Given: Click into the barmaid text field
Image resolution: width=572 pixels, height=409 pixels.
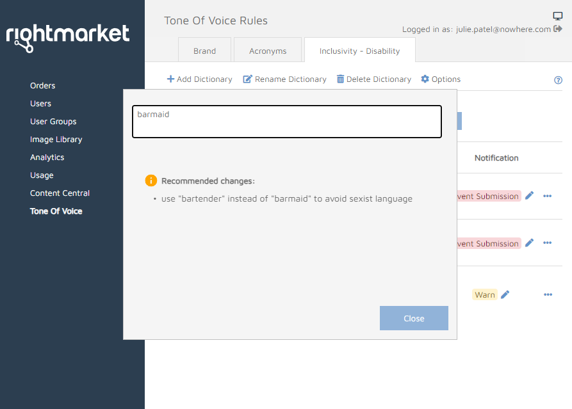Looking at the screenshot, I should pyautogui.click(x=286, y=122).
